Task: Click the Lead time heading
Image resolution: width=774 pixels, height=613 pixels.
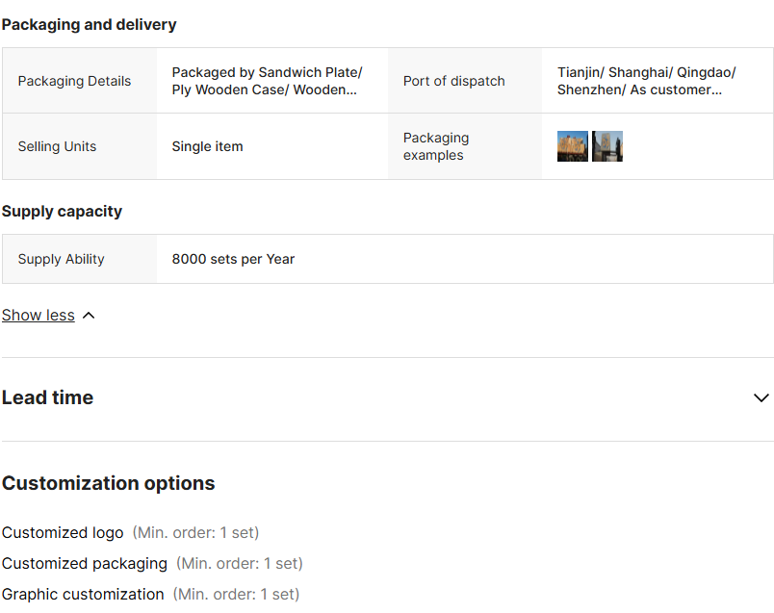Action: coord(48,398)
